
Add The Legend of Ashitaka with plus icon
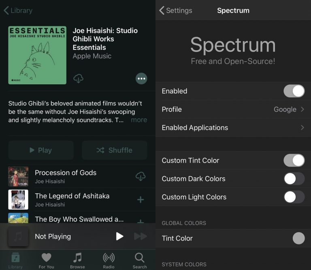coord(141,199)
